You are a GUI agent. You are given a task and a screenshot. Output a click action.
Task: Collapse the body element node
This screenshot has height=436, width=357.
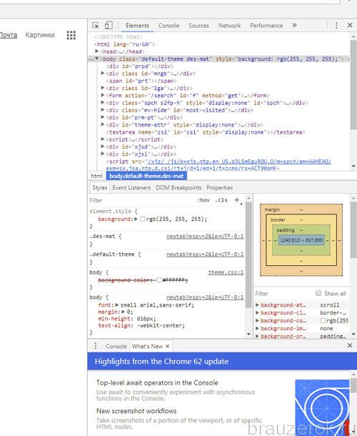pyautogui.click(x=96, y=59)
